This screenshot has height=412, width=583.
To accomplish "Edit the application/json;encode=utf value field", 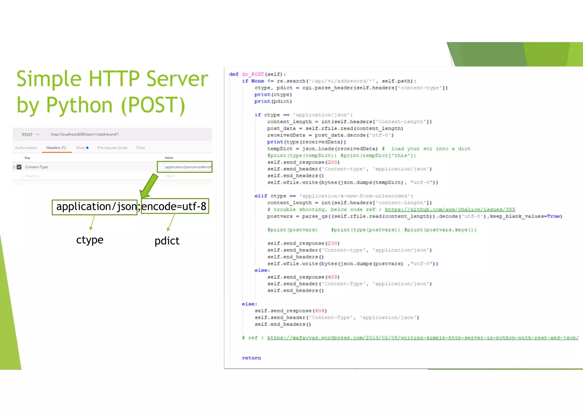I will point(188,167).
